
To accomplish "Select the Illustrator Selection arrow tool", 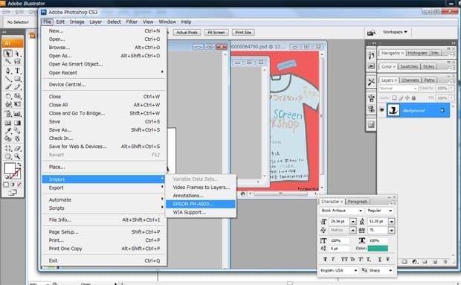I will [x=8, y=54].
